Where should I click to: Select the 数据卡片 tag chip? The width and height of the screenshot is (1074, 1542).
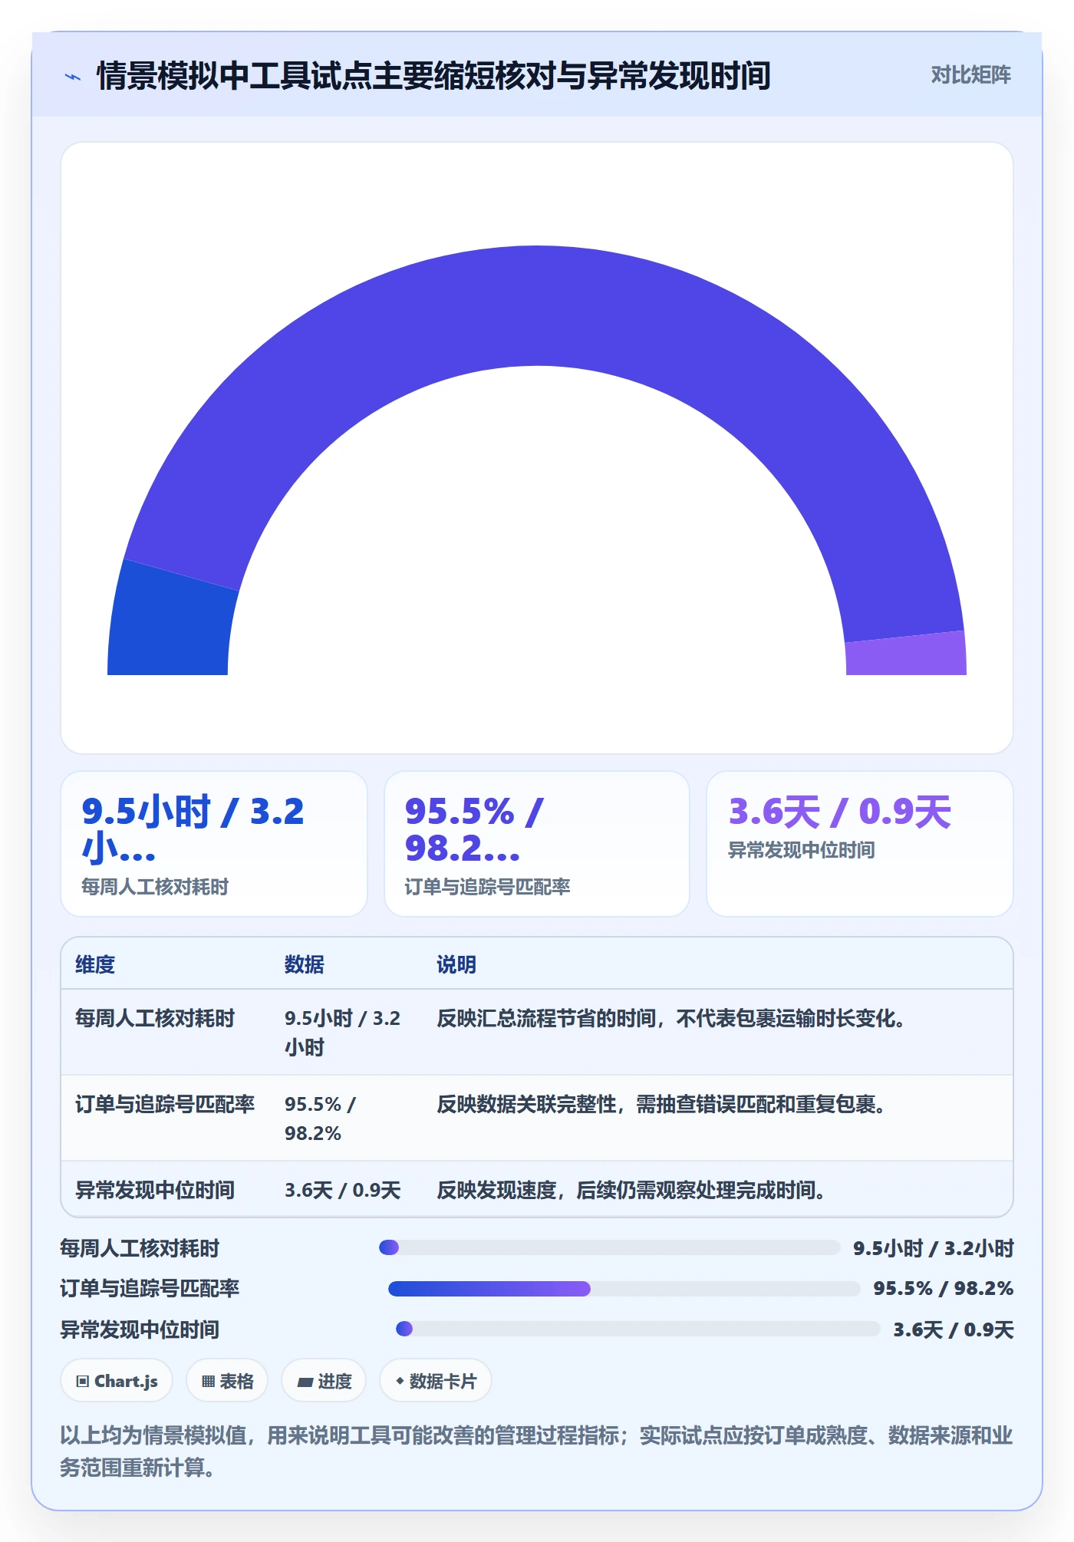(436, 1381)
